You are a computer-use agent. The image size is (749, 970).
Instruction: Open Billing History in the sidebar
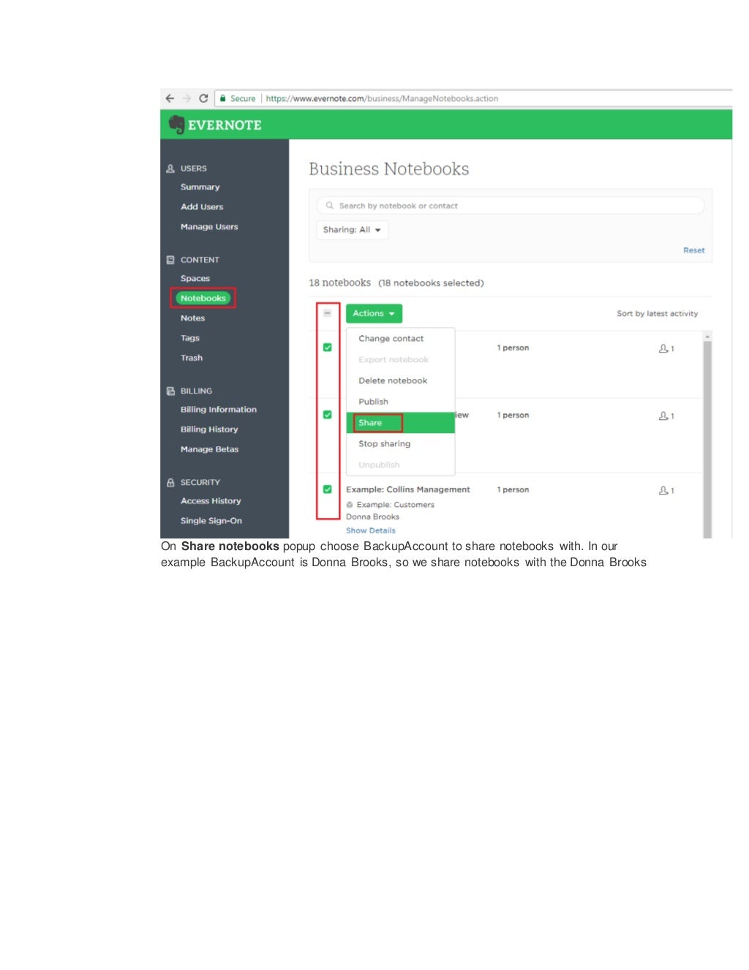(209, 429)
